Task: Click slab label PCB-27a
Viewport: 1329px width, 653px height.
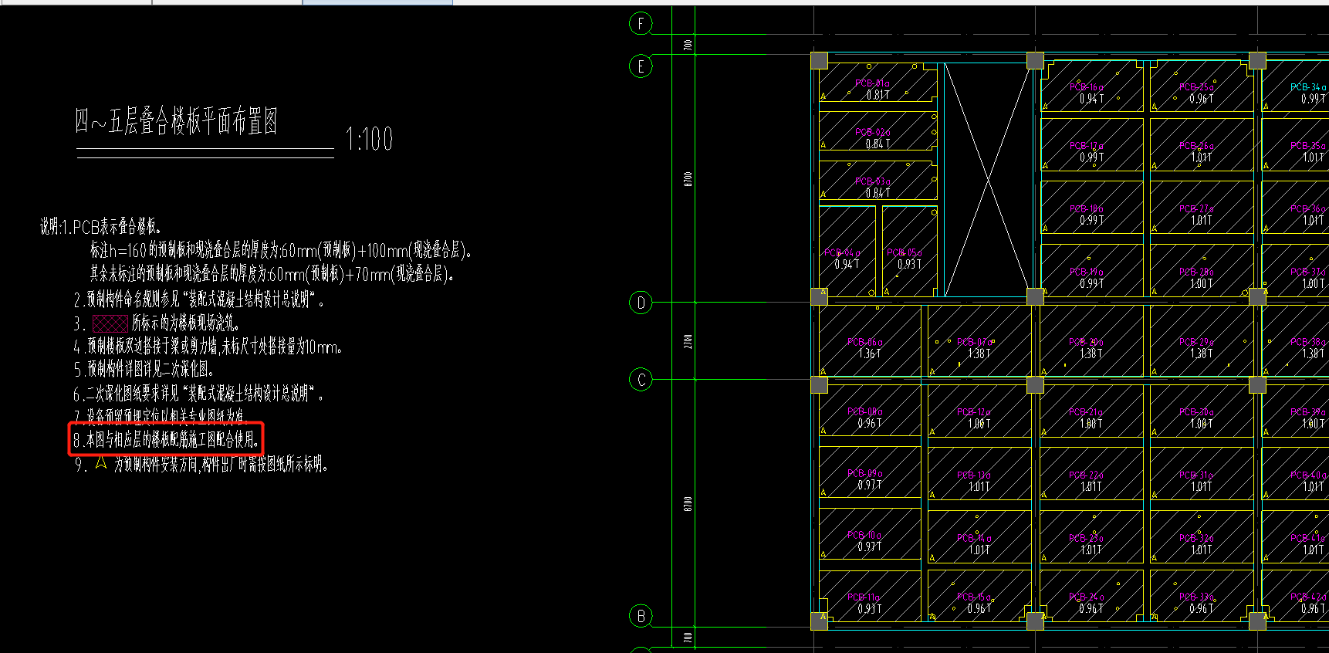Action: click(x=1197, y=209)
